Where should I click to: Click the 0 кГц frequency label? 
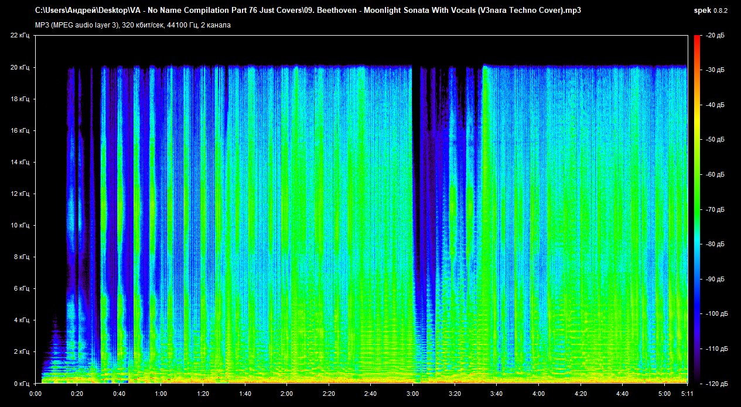23,383
